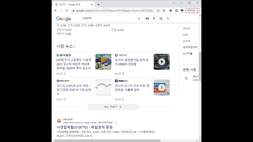Click the padlock site info icon
This screenshot has width=253, height=142.
point(73,11)
